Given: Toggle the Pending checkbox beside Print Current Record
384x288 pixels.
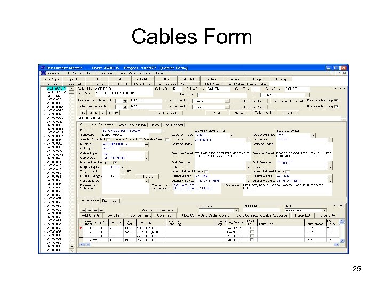Looking at the screenshot, I should pos(336,100).
